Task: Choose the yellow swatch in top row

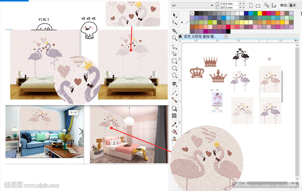Action: point(260,13)
